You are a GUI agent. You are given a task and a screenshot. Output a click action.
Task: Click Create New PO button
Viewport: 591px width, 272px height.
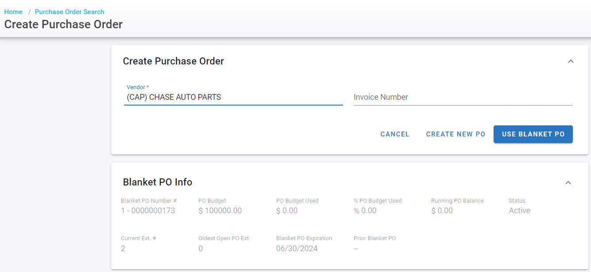click(456, 134)
